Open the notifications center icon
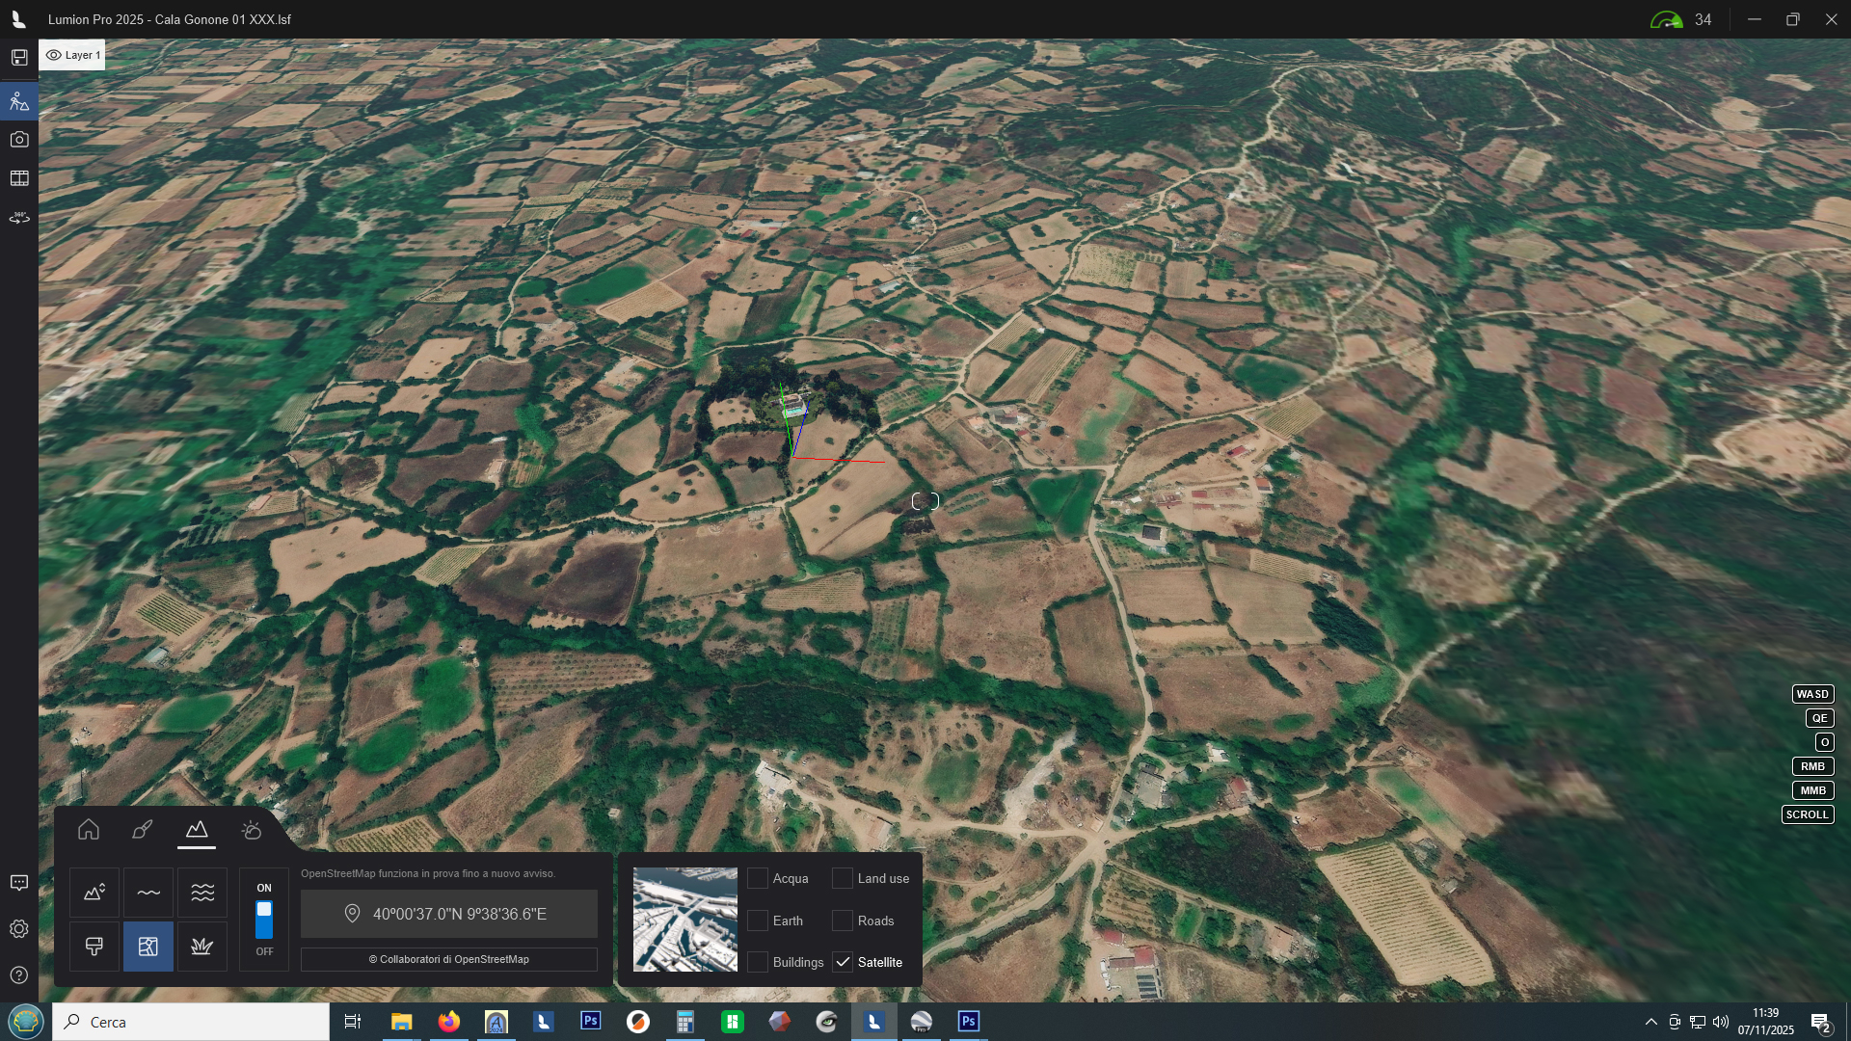The height and width of the screenshot is (1041, 1851). (1820, 1023)
